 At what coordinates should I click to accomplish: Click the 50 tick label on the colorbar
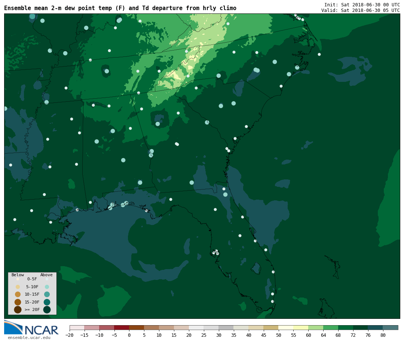point(279,335)
